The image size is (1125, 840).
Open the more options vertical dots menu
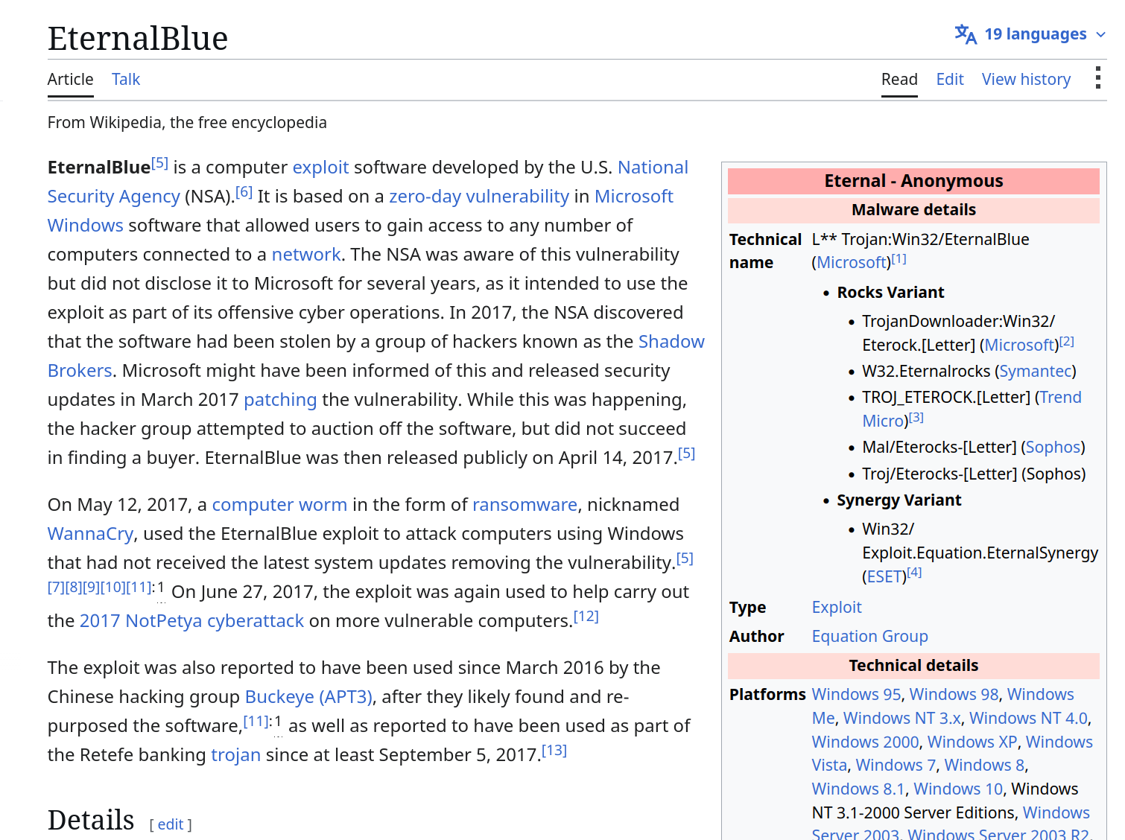1097,78
